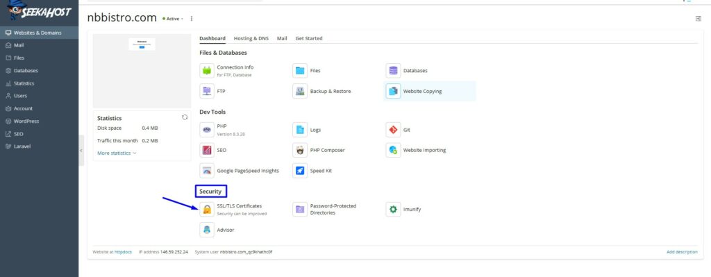Switch to Get Started tab

(x=309, y=39)
